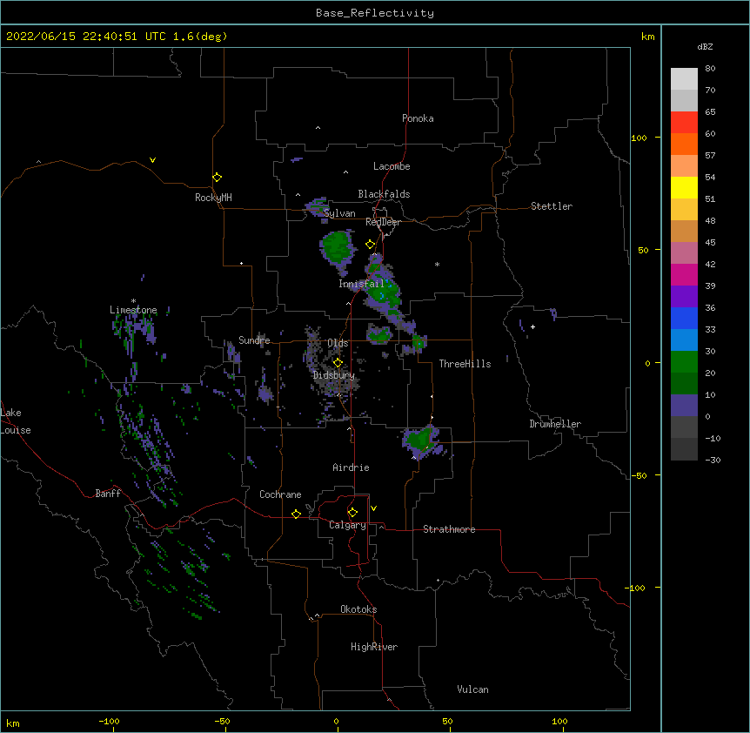Click the Blackfalds town label

[384, 194]
